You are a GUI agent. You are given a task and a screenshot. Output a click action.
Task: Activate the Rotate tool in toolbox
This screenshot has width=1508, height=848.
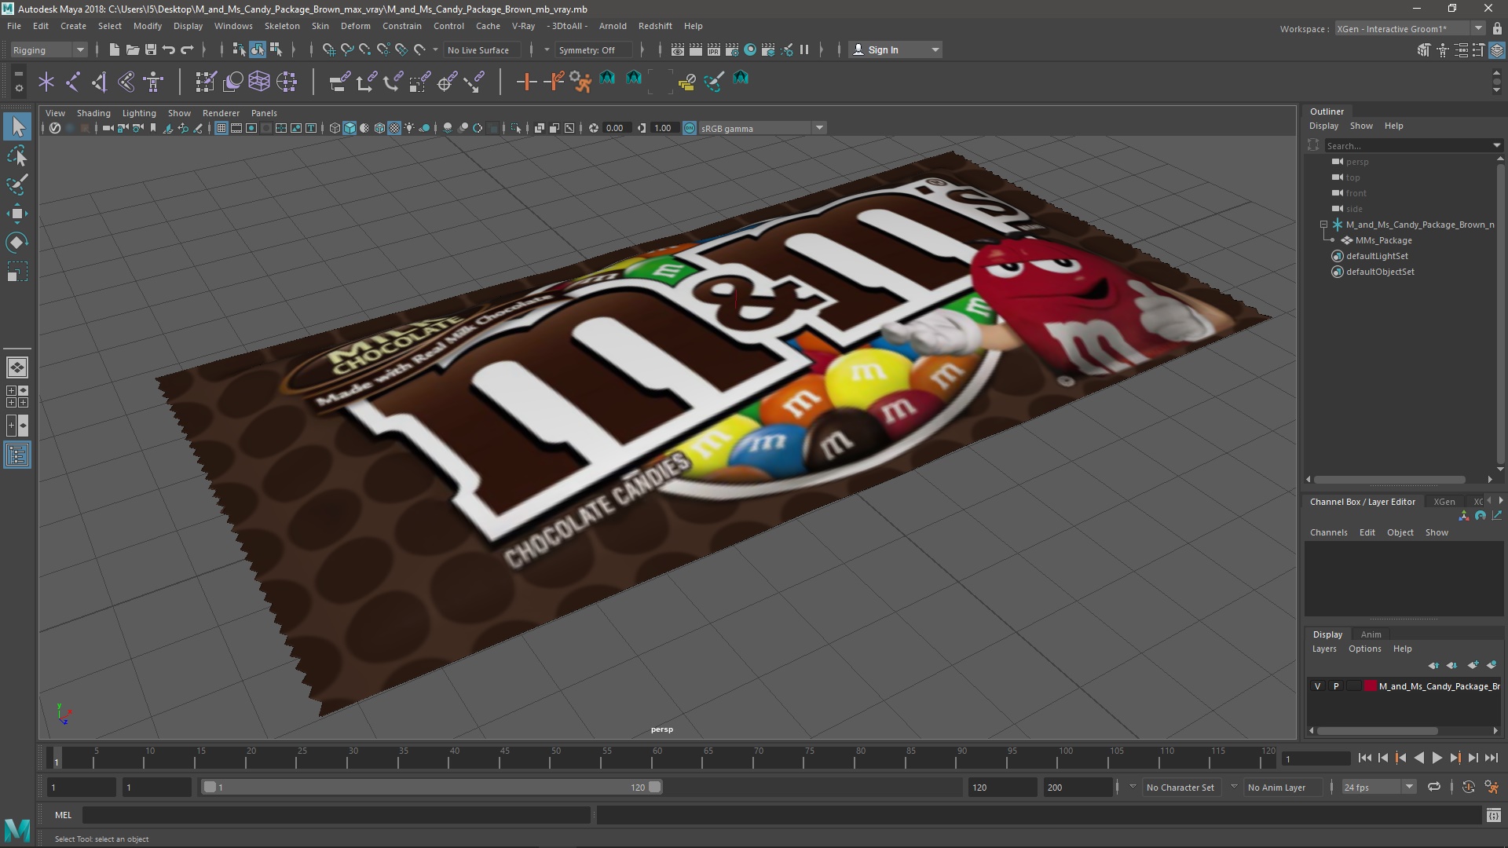pyautogui.click(x=17, y=243)
